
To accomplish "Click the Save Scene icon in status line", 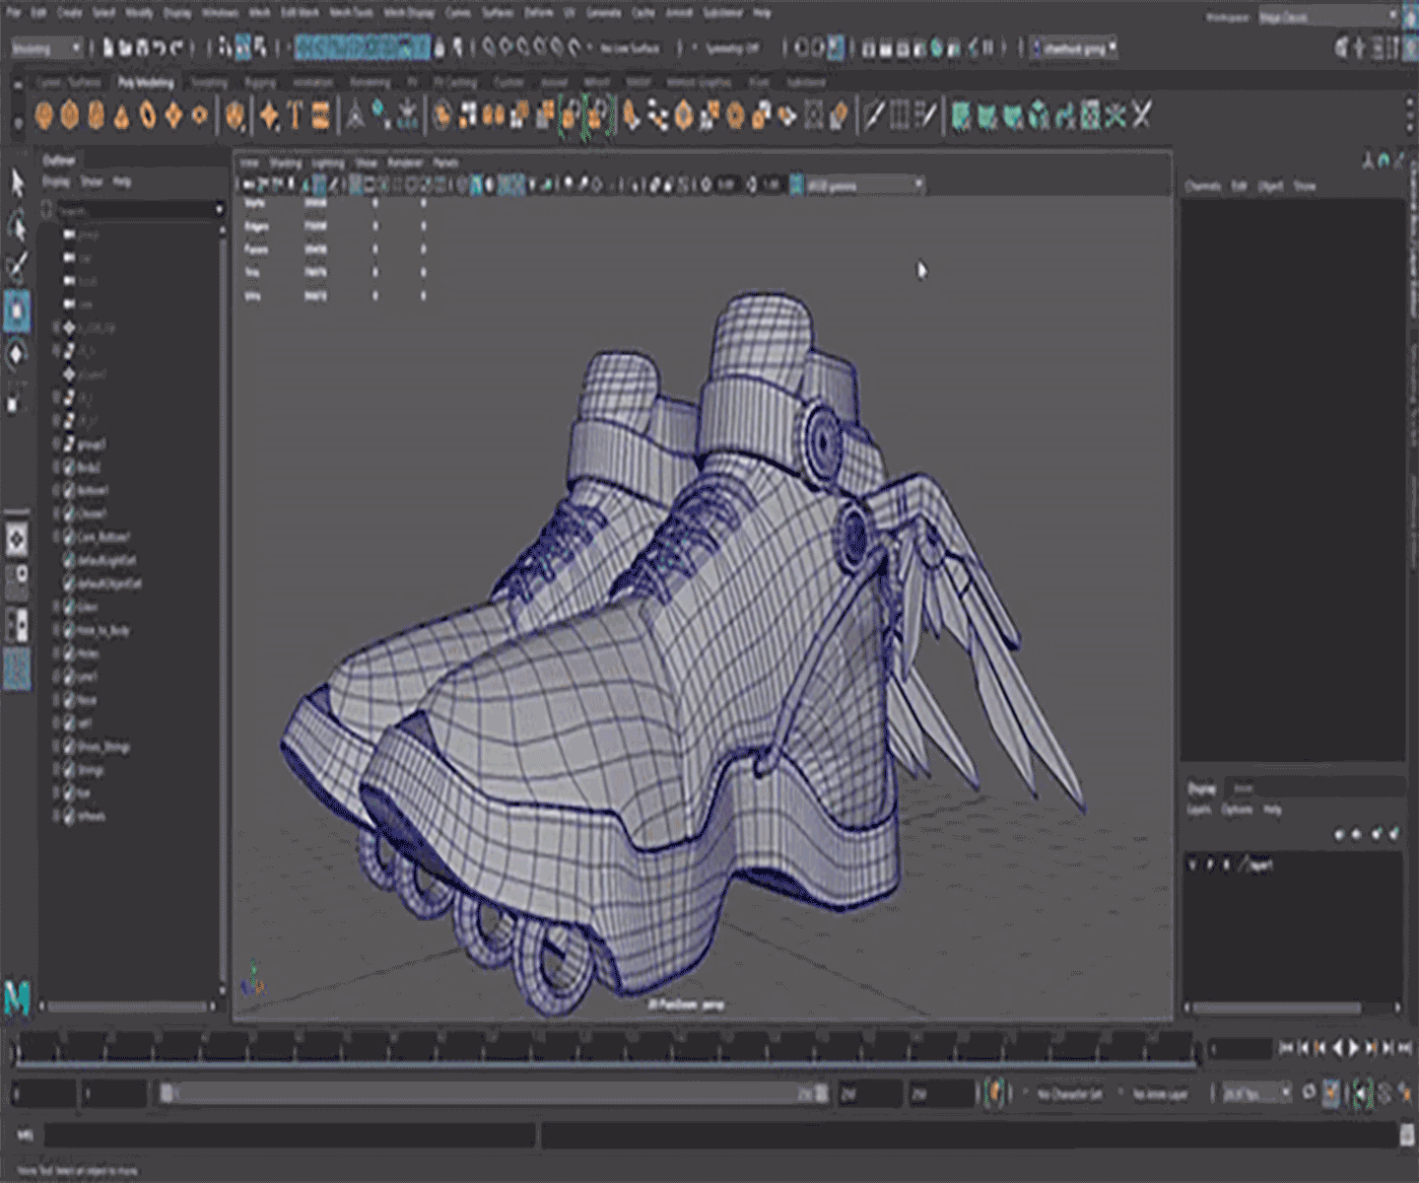I will (x=142, y=47).
